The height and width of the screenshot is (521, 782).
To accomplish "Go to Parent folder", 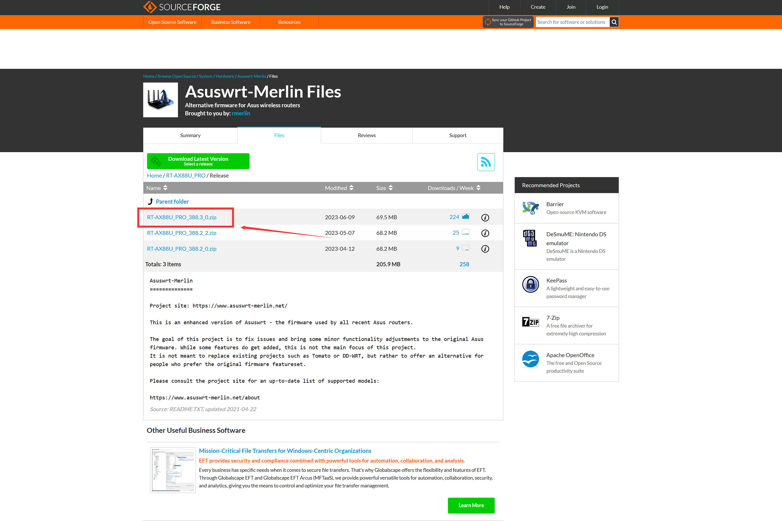I will pos(172,202).
